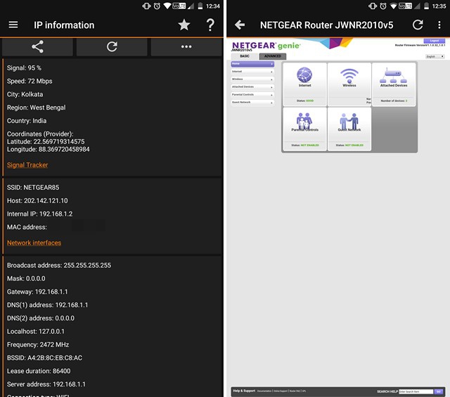450x397 pixels.
Task: Select the Speed: 72 Mbps row
Action: pos(30,82)
